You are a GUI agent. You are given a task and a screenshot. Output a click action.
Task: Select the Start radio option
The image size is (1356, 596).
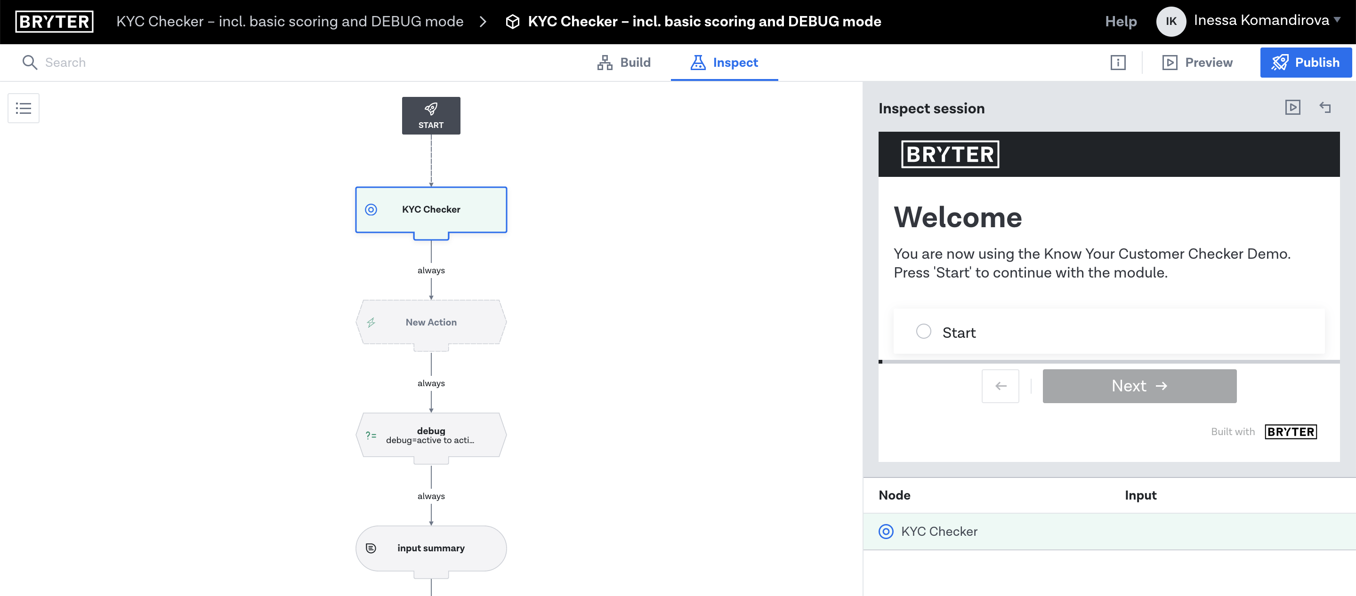coord(923,332)
